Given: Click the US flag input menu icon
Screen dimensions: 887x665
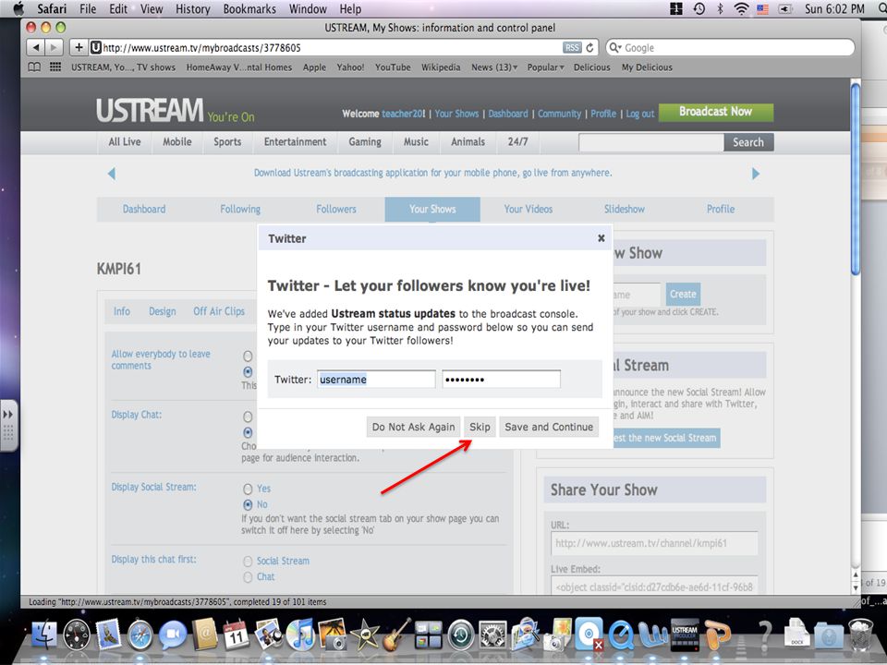Looking at the screenshot, I should click(762, 8).
